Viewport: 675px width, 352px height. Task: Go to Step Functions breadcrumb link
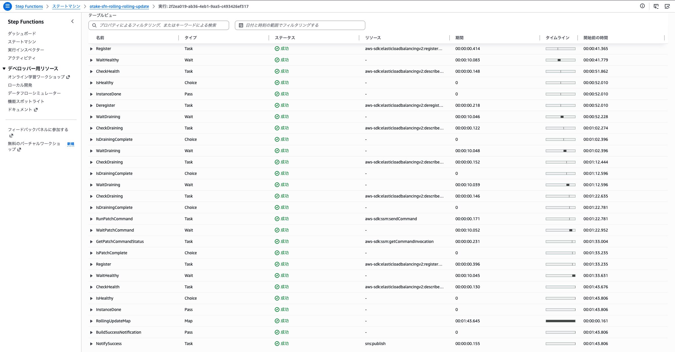click(x=29, y=6)
